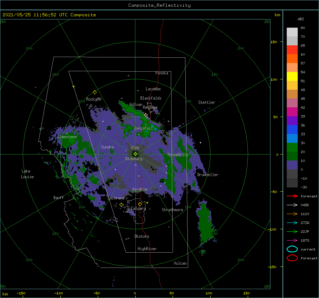Click the HighRiver label

(147, 249)
